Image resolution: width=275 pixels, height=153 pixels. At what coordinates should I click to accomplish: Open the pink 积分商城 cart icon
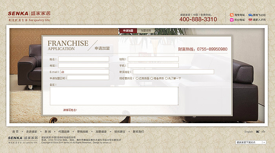pyautogui.click(x=232, y=20)
